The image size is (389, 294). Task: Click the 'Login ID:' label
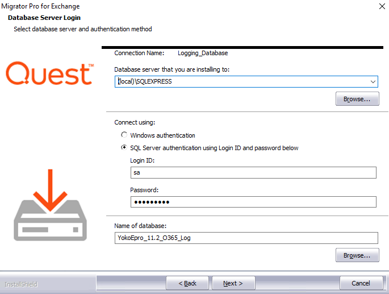click(x=142, y=160)
